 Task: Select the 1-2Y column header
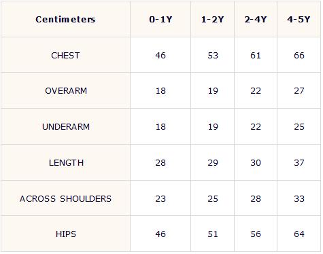pyautogui.click(x=213, y=20)
